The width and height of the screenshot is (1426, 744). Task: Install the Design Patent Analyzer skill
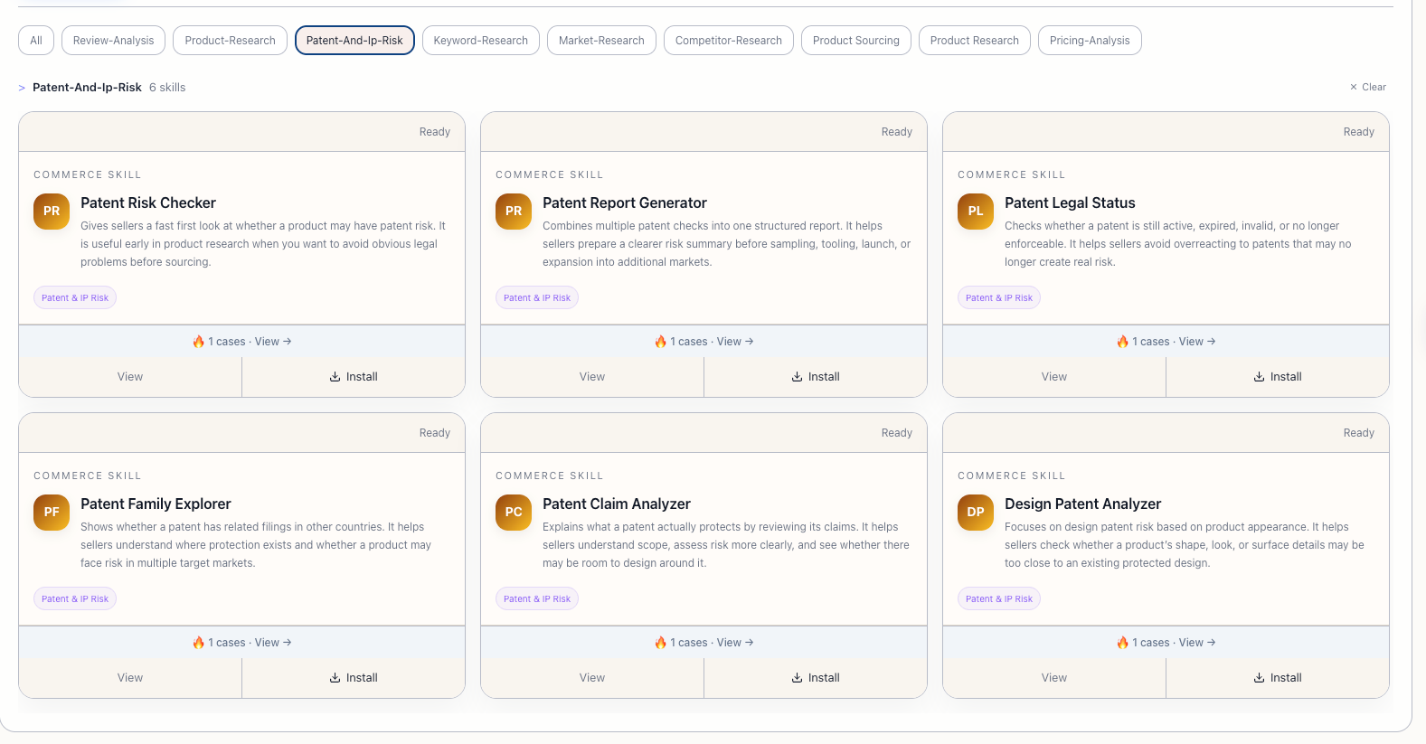coord(1278,678)
